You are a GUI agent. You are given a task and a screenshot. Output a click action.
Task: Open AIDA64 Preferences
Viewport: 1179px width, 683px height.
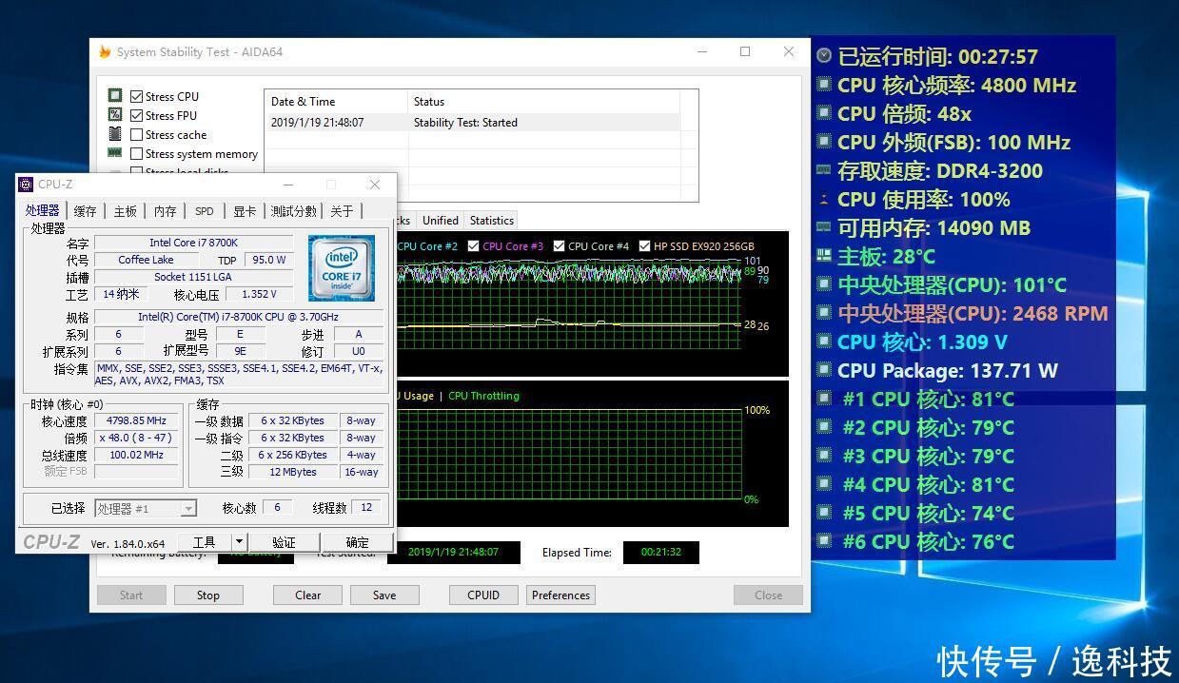pyautogui.click(x=560, y=595)
